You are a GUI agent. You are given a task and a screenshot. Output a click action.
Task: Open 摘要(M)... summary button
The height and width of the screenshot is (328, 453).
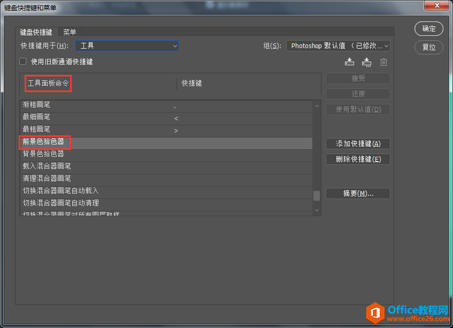click(x=358, y=193)
